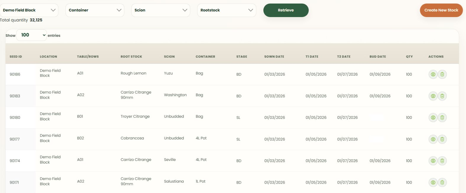Click B01 table/rows cell

click(80, 117)
